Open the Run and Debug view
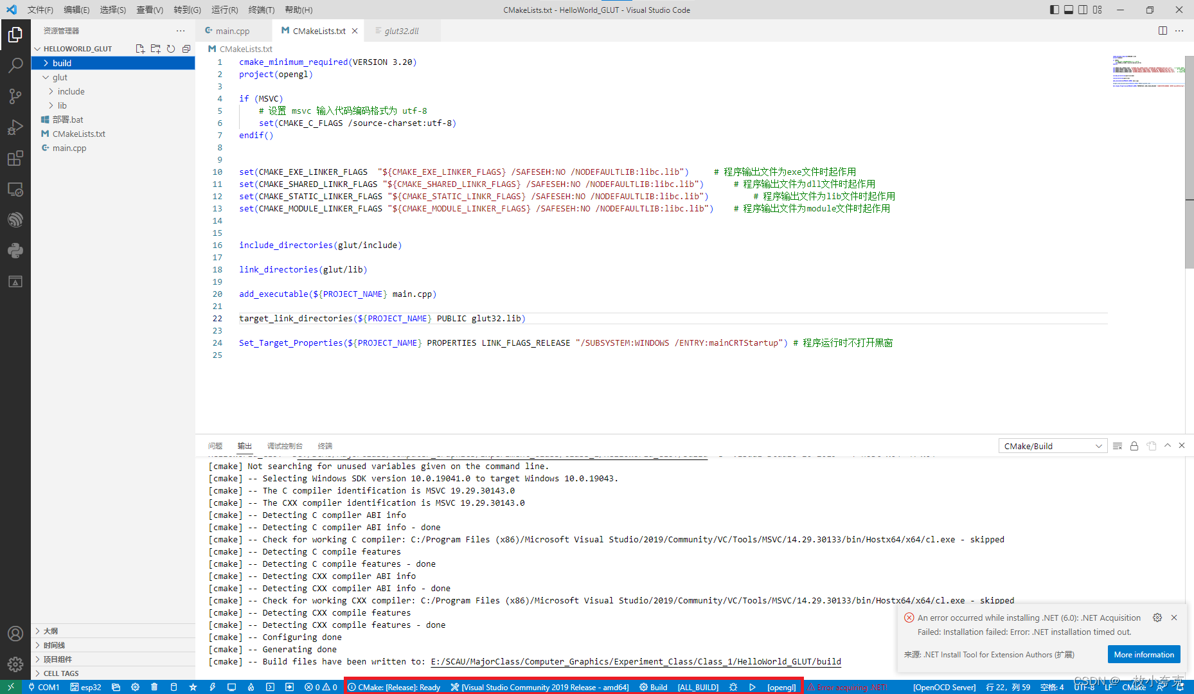Viewport: 1194px width, 694px height. tap(15, 127)
